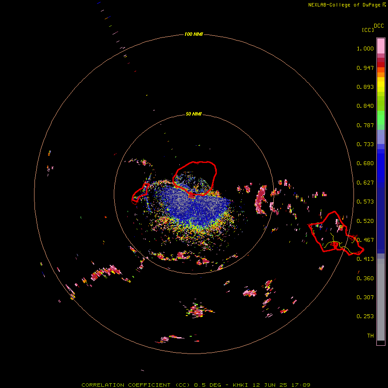Click the 0.520 legend value
388x388 pixels.
point(365,221)
